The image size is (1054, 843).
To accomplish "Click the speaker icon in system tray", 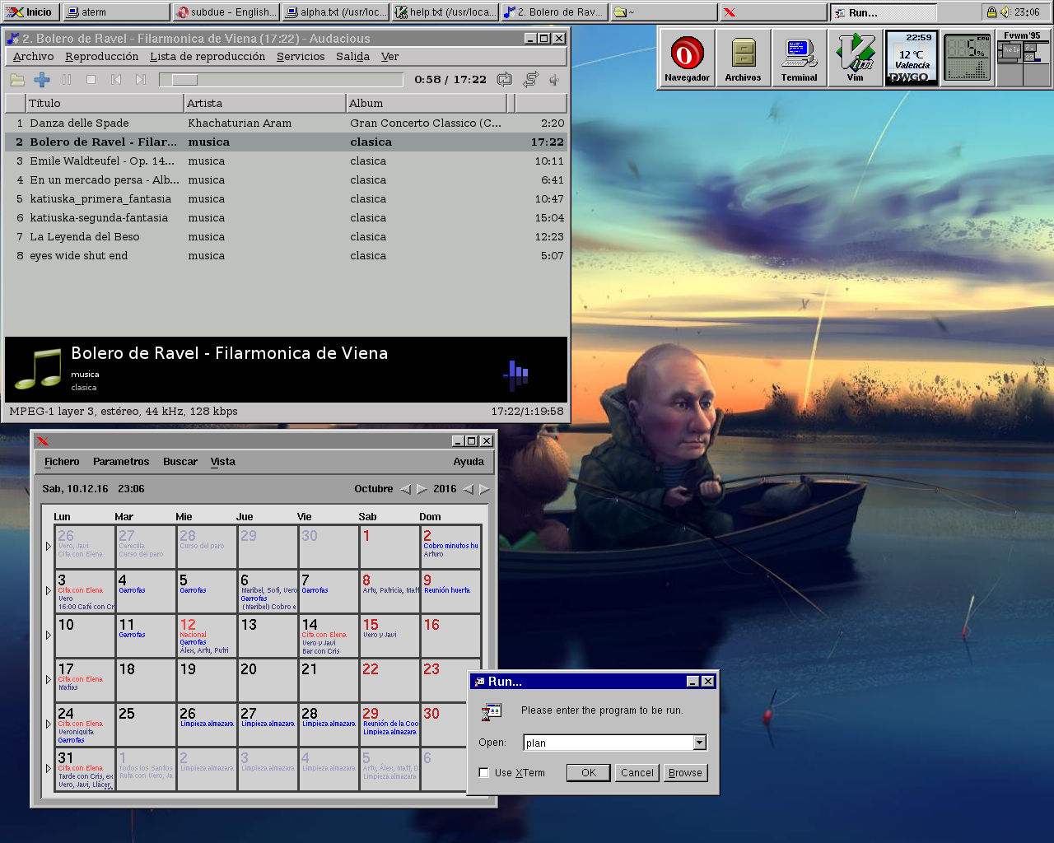I will (x=1005, y=12).
